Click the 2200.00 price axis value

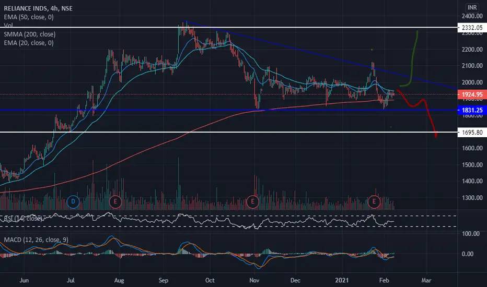click(x=472, y=50)
